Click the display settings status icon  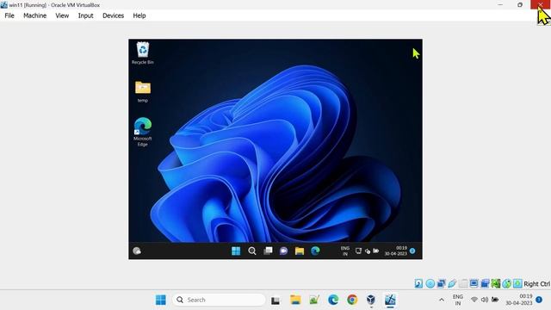coord(474,283)
